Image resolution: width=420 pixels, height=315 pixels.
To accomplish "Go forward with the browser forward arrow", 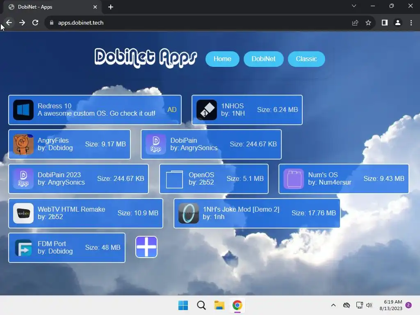I will 22,23.
